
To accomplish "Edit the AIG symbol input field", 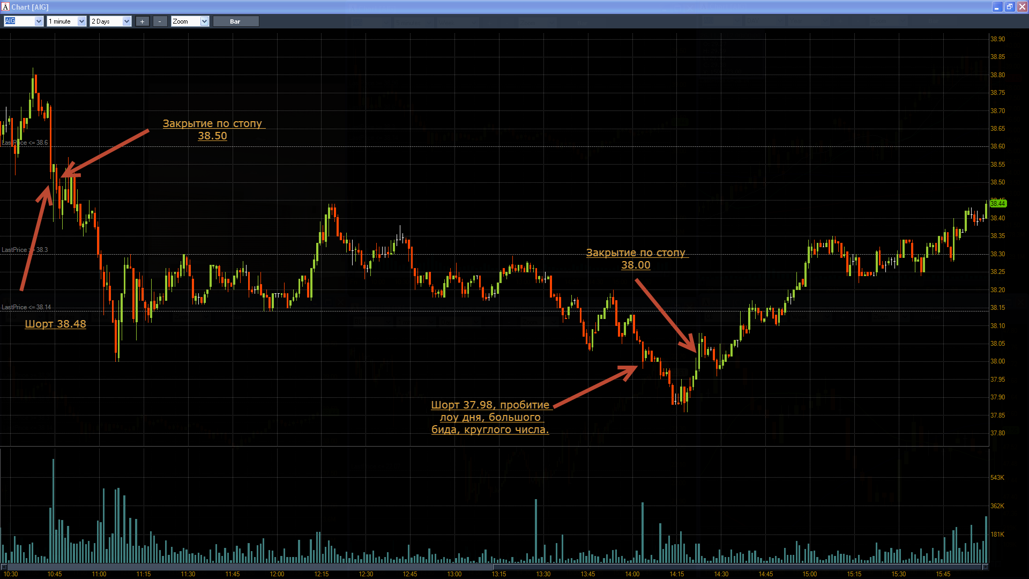I will pos(19,21).
